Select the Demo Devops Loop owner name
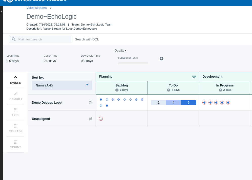This screenshot has height=180, width=252. [47, 103]
